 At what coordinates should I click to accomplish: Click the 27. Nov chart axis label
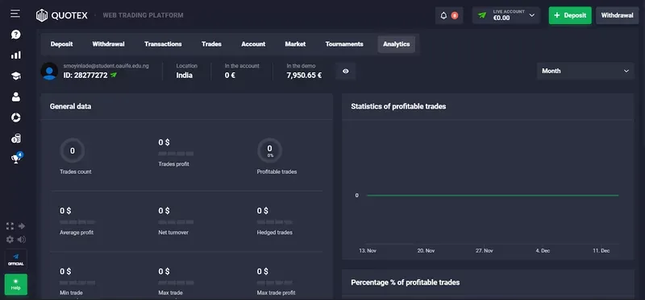485,250
